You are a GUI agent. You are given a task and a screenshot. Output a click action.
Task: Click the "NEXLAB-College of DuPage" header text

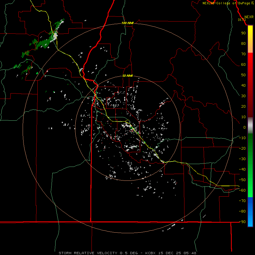[x=226, y=3]
